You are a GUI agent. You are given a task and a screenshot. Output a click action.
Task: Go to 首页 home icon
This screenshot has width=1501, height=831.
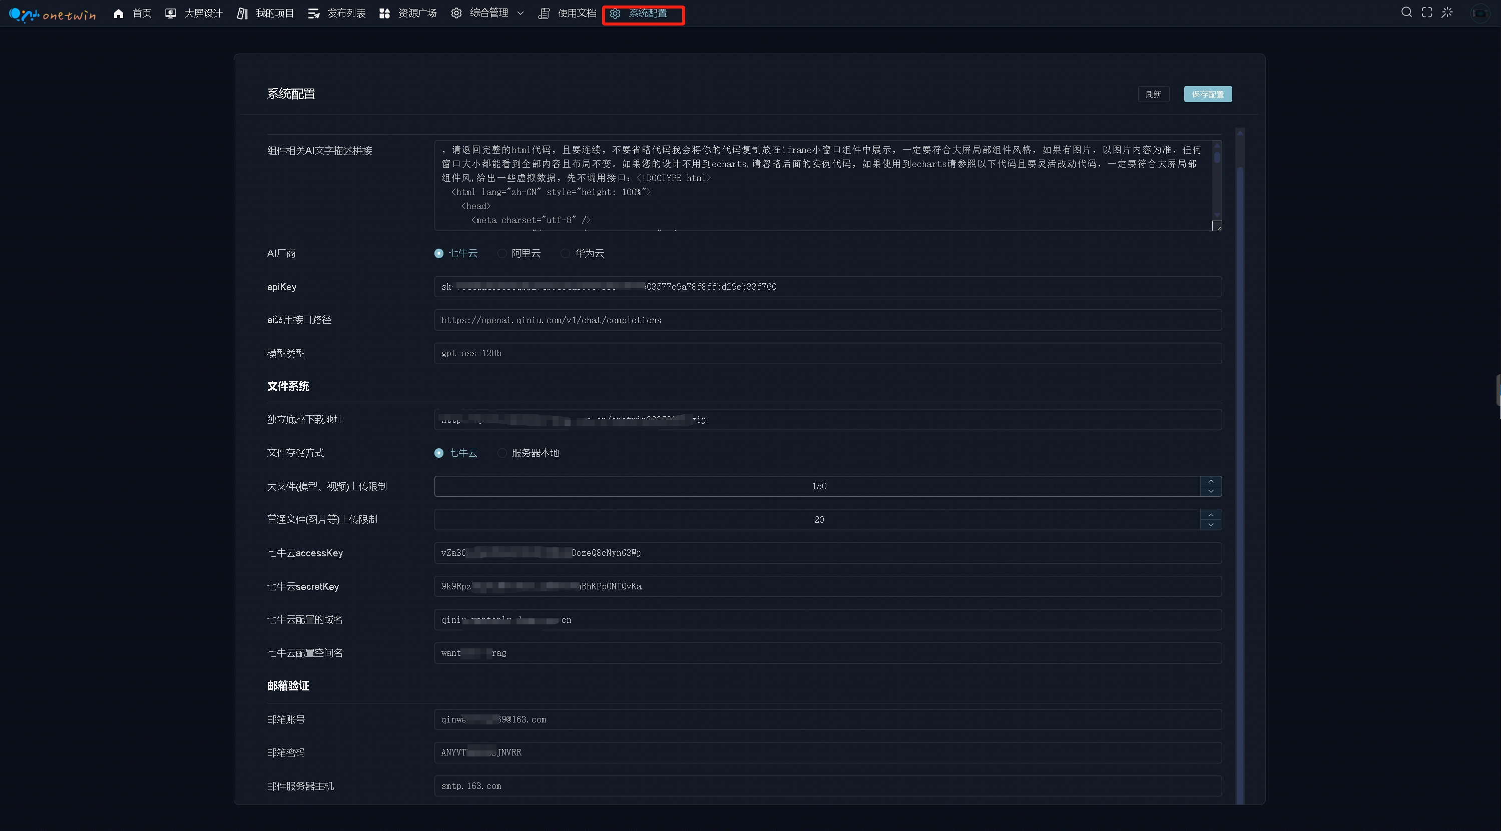point(119,14)
